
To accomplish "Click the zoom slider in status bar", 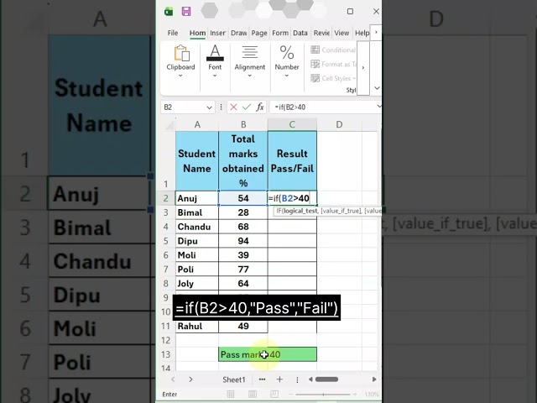I will [x=323, y=395].
